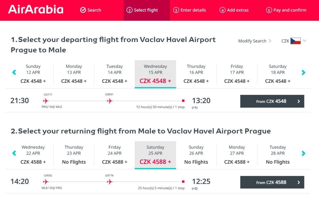
Task: Pick Monday 27 APR return date
Action: [237, 155]
